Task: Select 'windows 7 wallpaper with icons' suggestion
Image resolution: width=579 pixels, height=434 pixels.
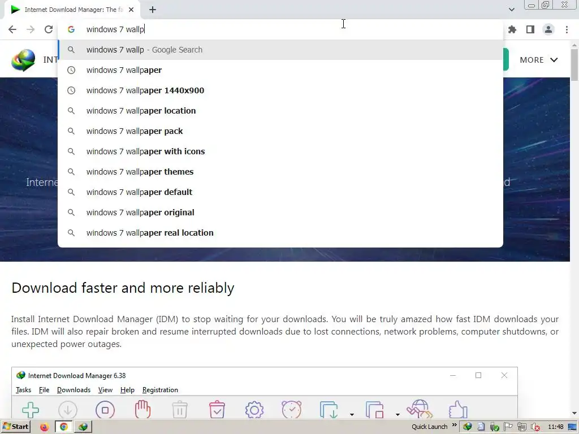Action: 280,151
